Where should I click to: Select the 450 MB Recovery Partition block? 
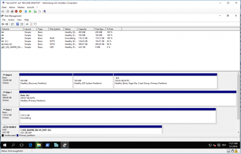point(46,81)
